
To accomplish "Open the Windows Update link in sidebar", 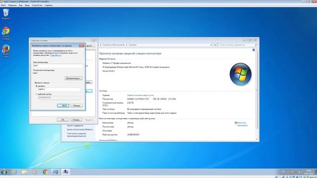I will click(80, 130).
